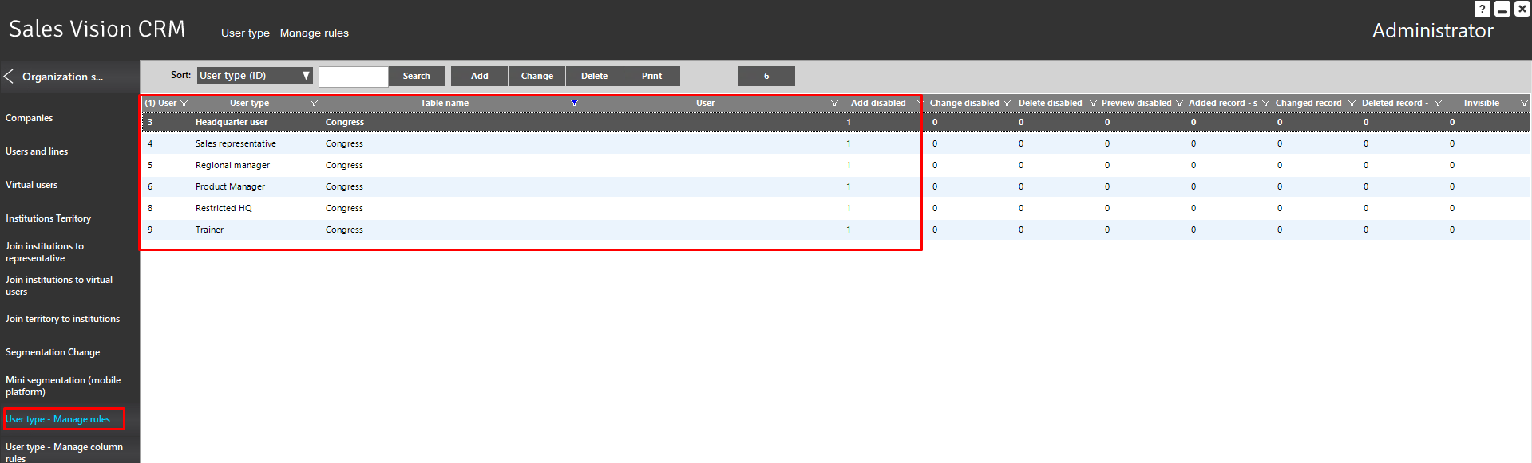Click the Invisible column filter icon
The width and height of the screenshot is (1532, 463).
(1523, 104)
